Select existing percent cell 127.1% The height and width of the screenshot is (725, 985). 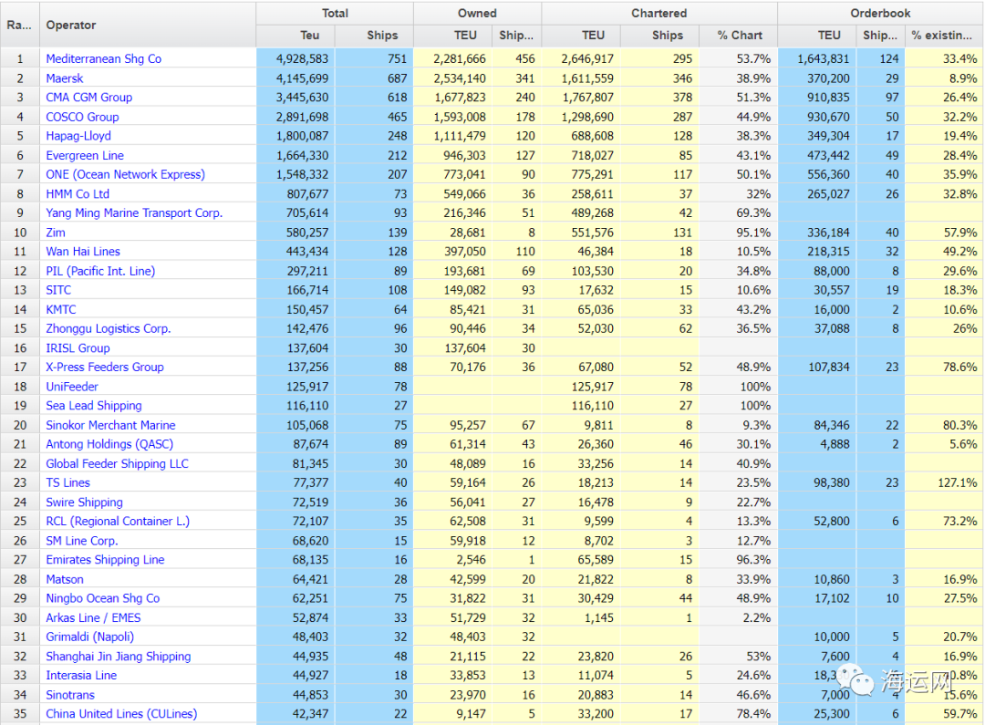coord(944,483)
